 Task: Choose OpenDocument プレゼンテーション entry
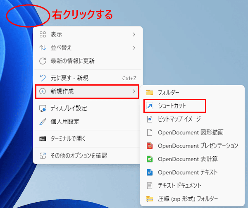click(x=192, y=146)
